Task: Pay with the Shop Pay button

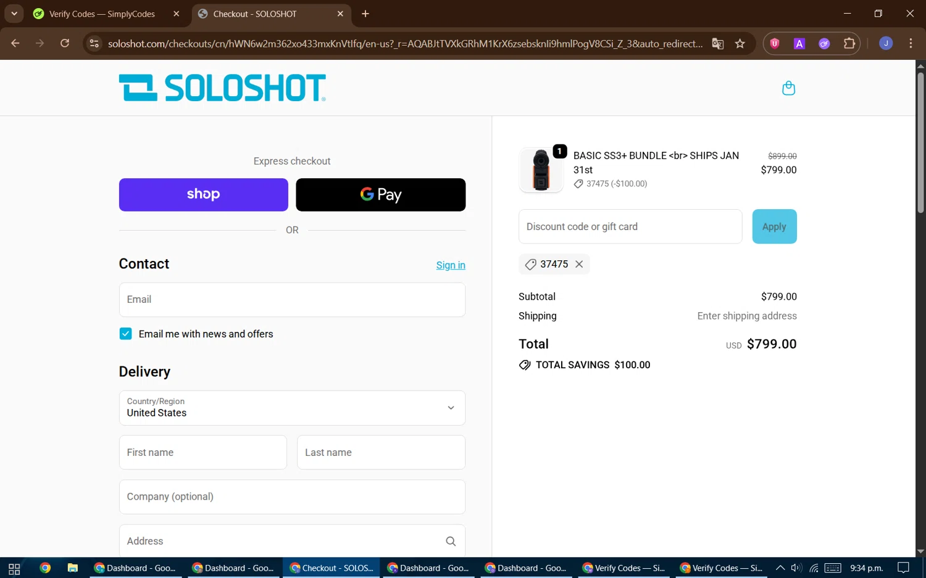Action: pyautogui.click(x=204, y=195)
